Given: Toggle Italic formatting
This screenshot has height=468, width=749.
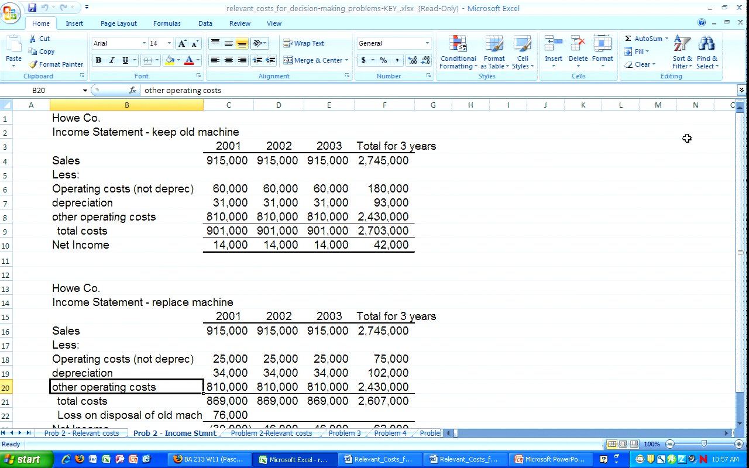Looking at the screenshot, I should point(112,60).
